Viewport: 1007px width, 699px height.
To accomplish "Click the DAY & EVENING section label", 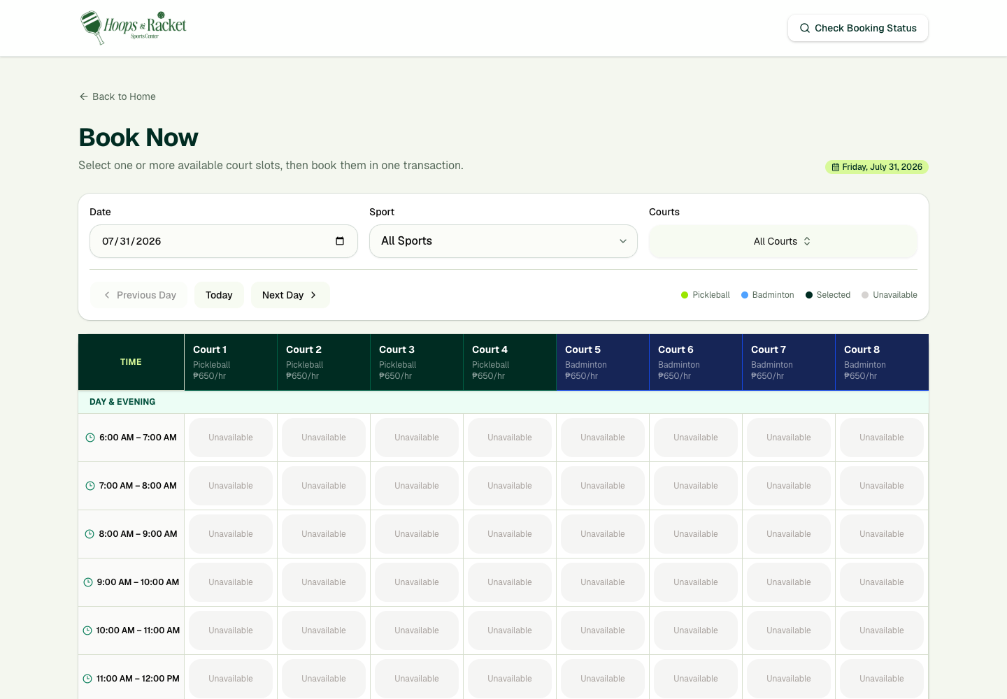I will click(122, 402).
